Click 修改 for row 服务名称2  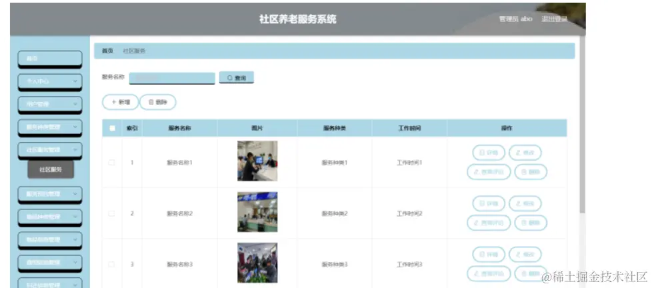click(x=525, y=203)
